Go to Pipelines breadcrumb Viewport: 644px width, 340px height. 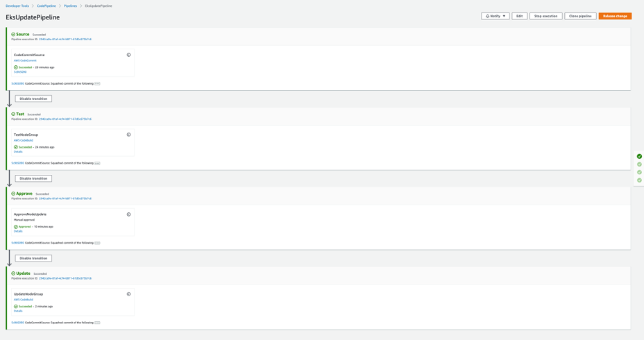coord(70,6)
